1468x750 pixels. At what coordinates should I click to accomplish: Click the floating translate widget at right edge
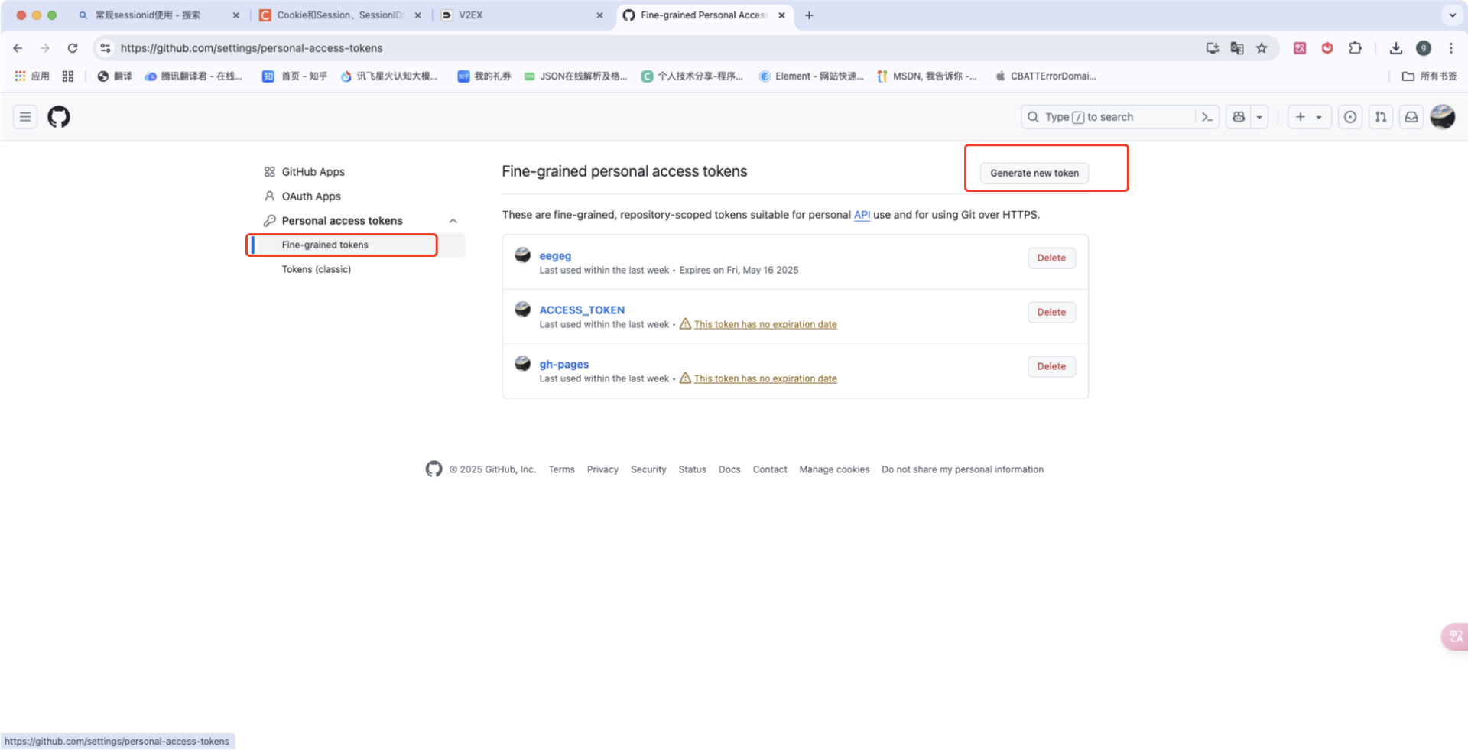[x=1455, y=636]
